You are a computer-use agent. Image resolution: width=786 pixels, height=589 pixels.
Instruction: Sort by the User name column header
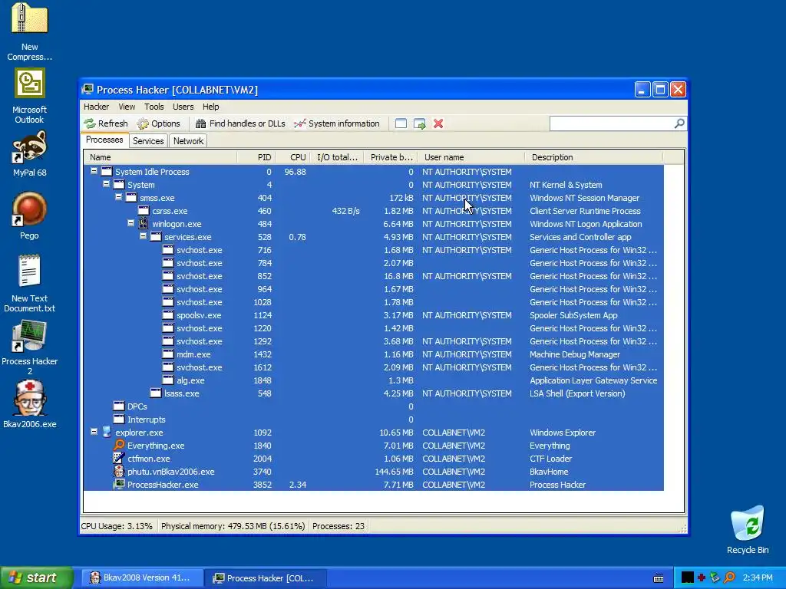(471, 157)
